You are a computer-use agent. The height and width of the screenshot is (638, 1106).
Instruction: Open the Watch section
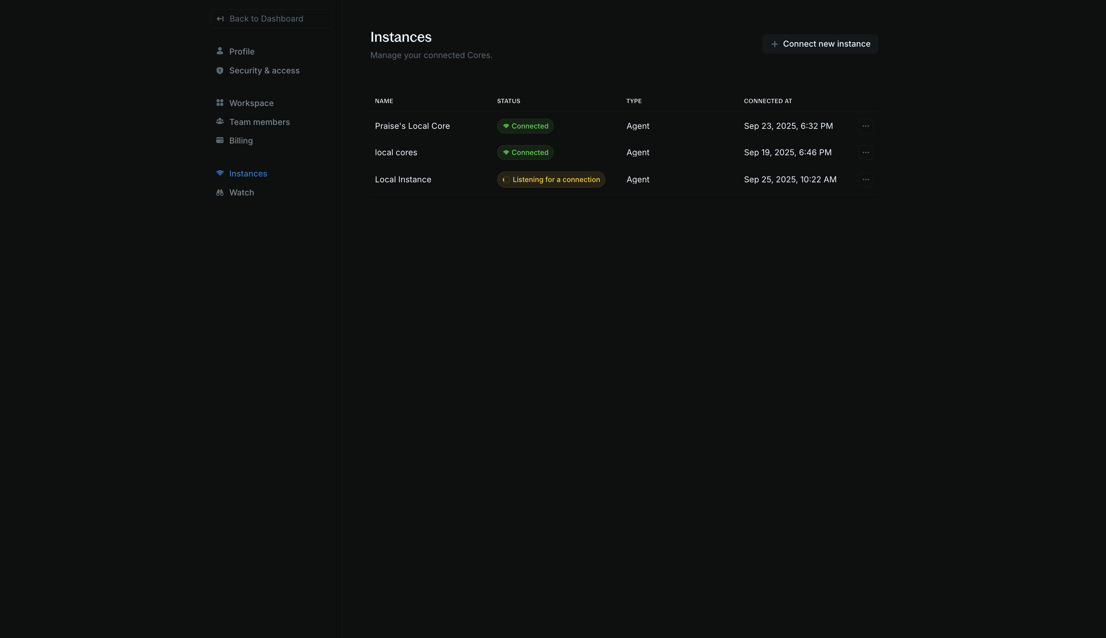click(x=242, y=192)
